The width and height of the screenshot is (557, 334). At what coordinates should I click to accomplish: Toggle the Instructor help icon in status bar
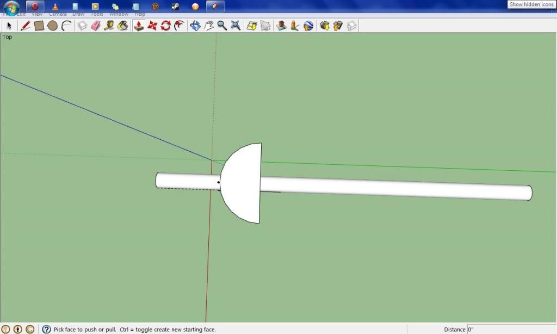click(x=46, y=329)
